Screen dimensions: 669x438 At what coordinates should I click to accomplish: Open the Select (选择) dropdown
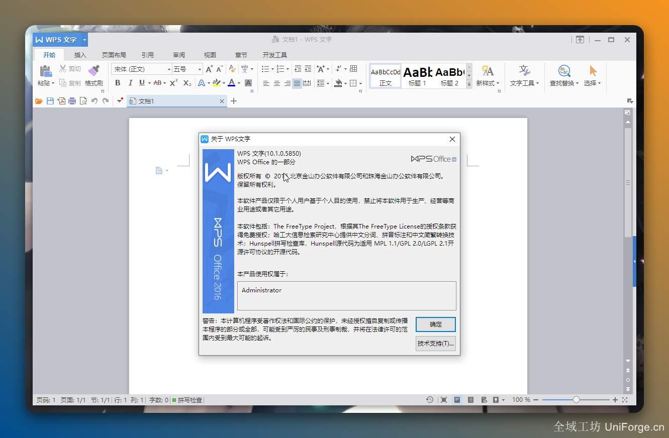point(592,83)
